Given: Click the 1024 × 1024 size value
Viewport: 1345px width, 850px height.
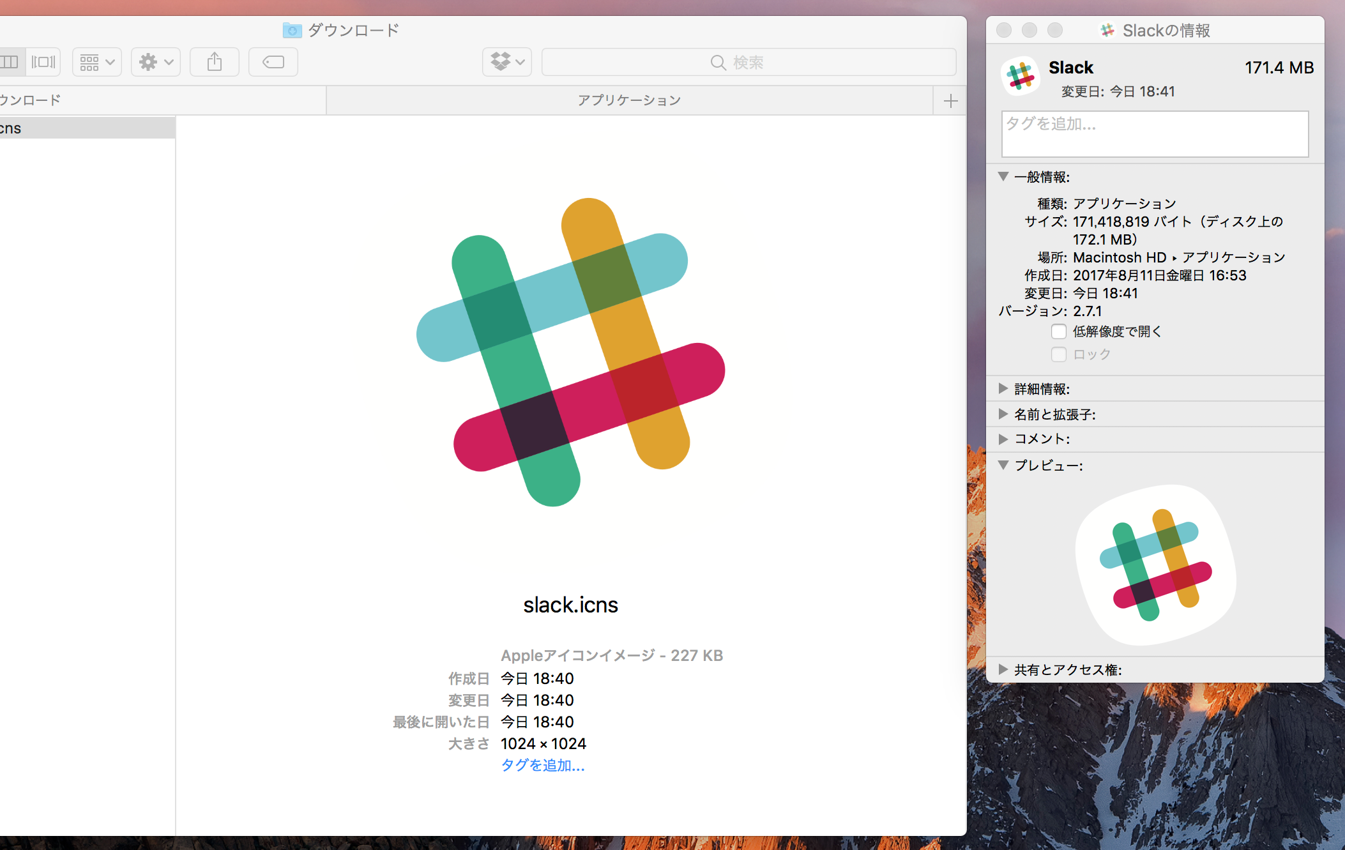Looking at the screenshot, I should tap(543, 743).
